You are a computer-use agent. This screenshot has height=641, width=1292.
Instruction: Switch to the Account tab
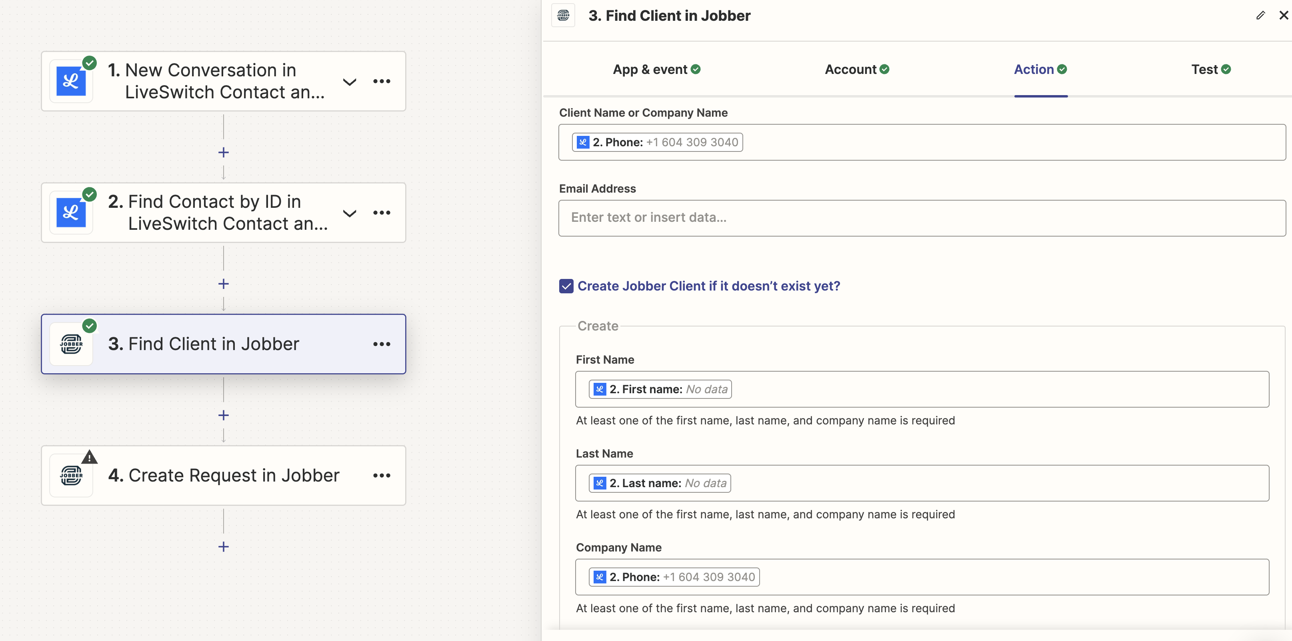(857, 69)
